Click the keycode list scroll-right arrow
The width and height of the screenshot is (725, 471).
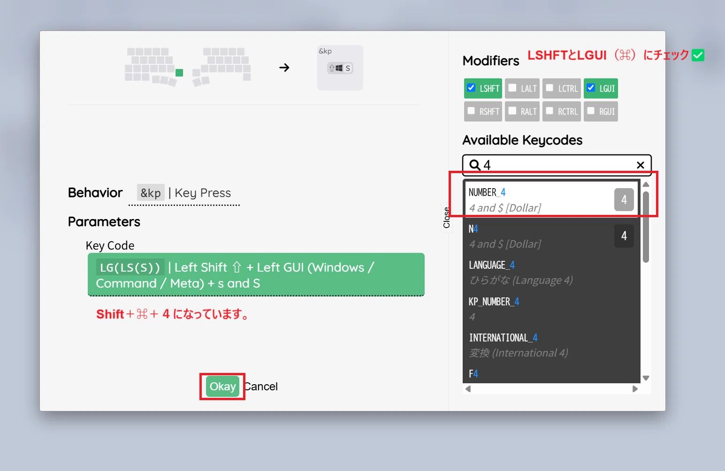635,389
